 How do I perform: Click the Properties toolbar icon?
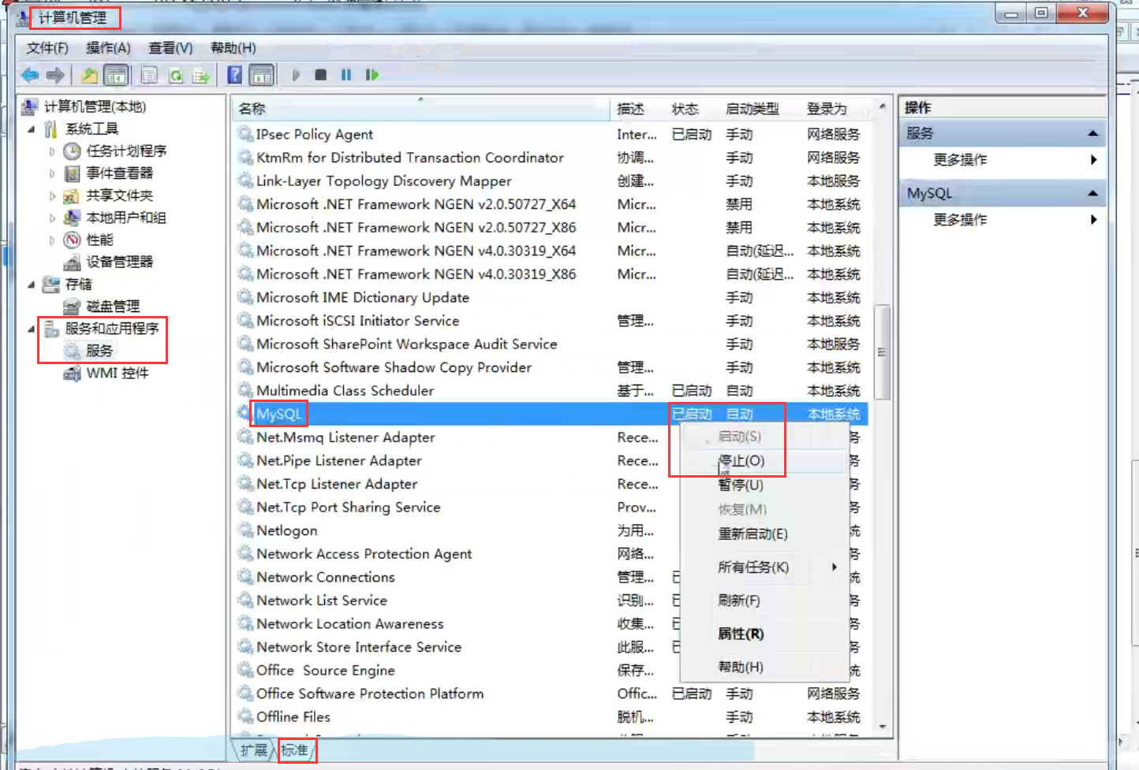point(149,76)
